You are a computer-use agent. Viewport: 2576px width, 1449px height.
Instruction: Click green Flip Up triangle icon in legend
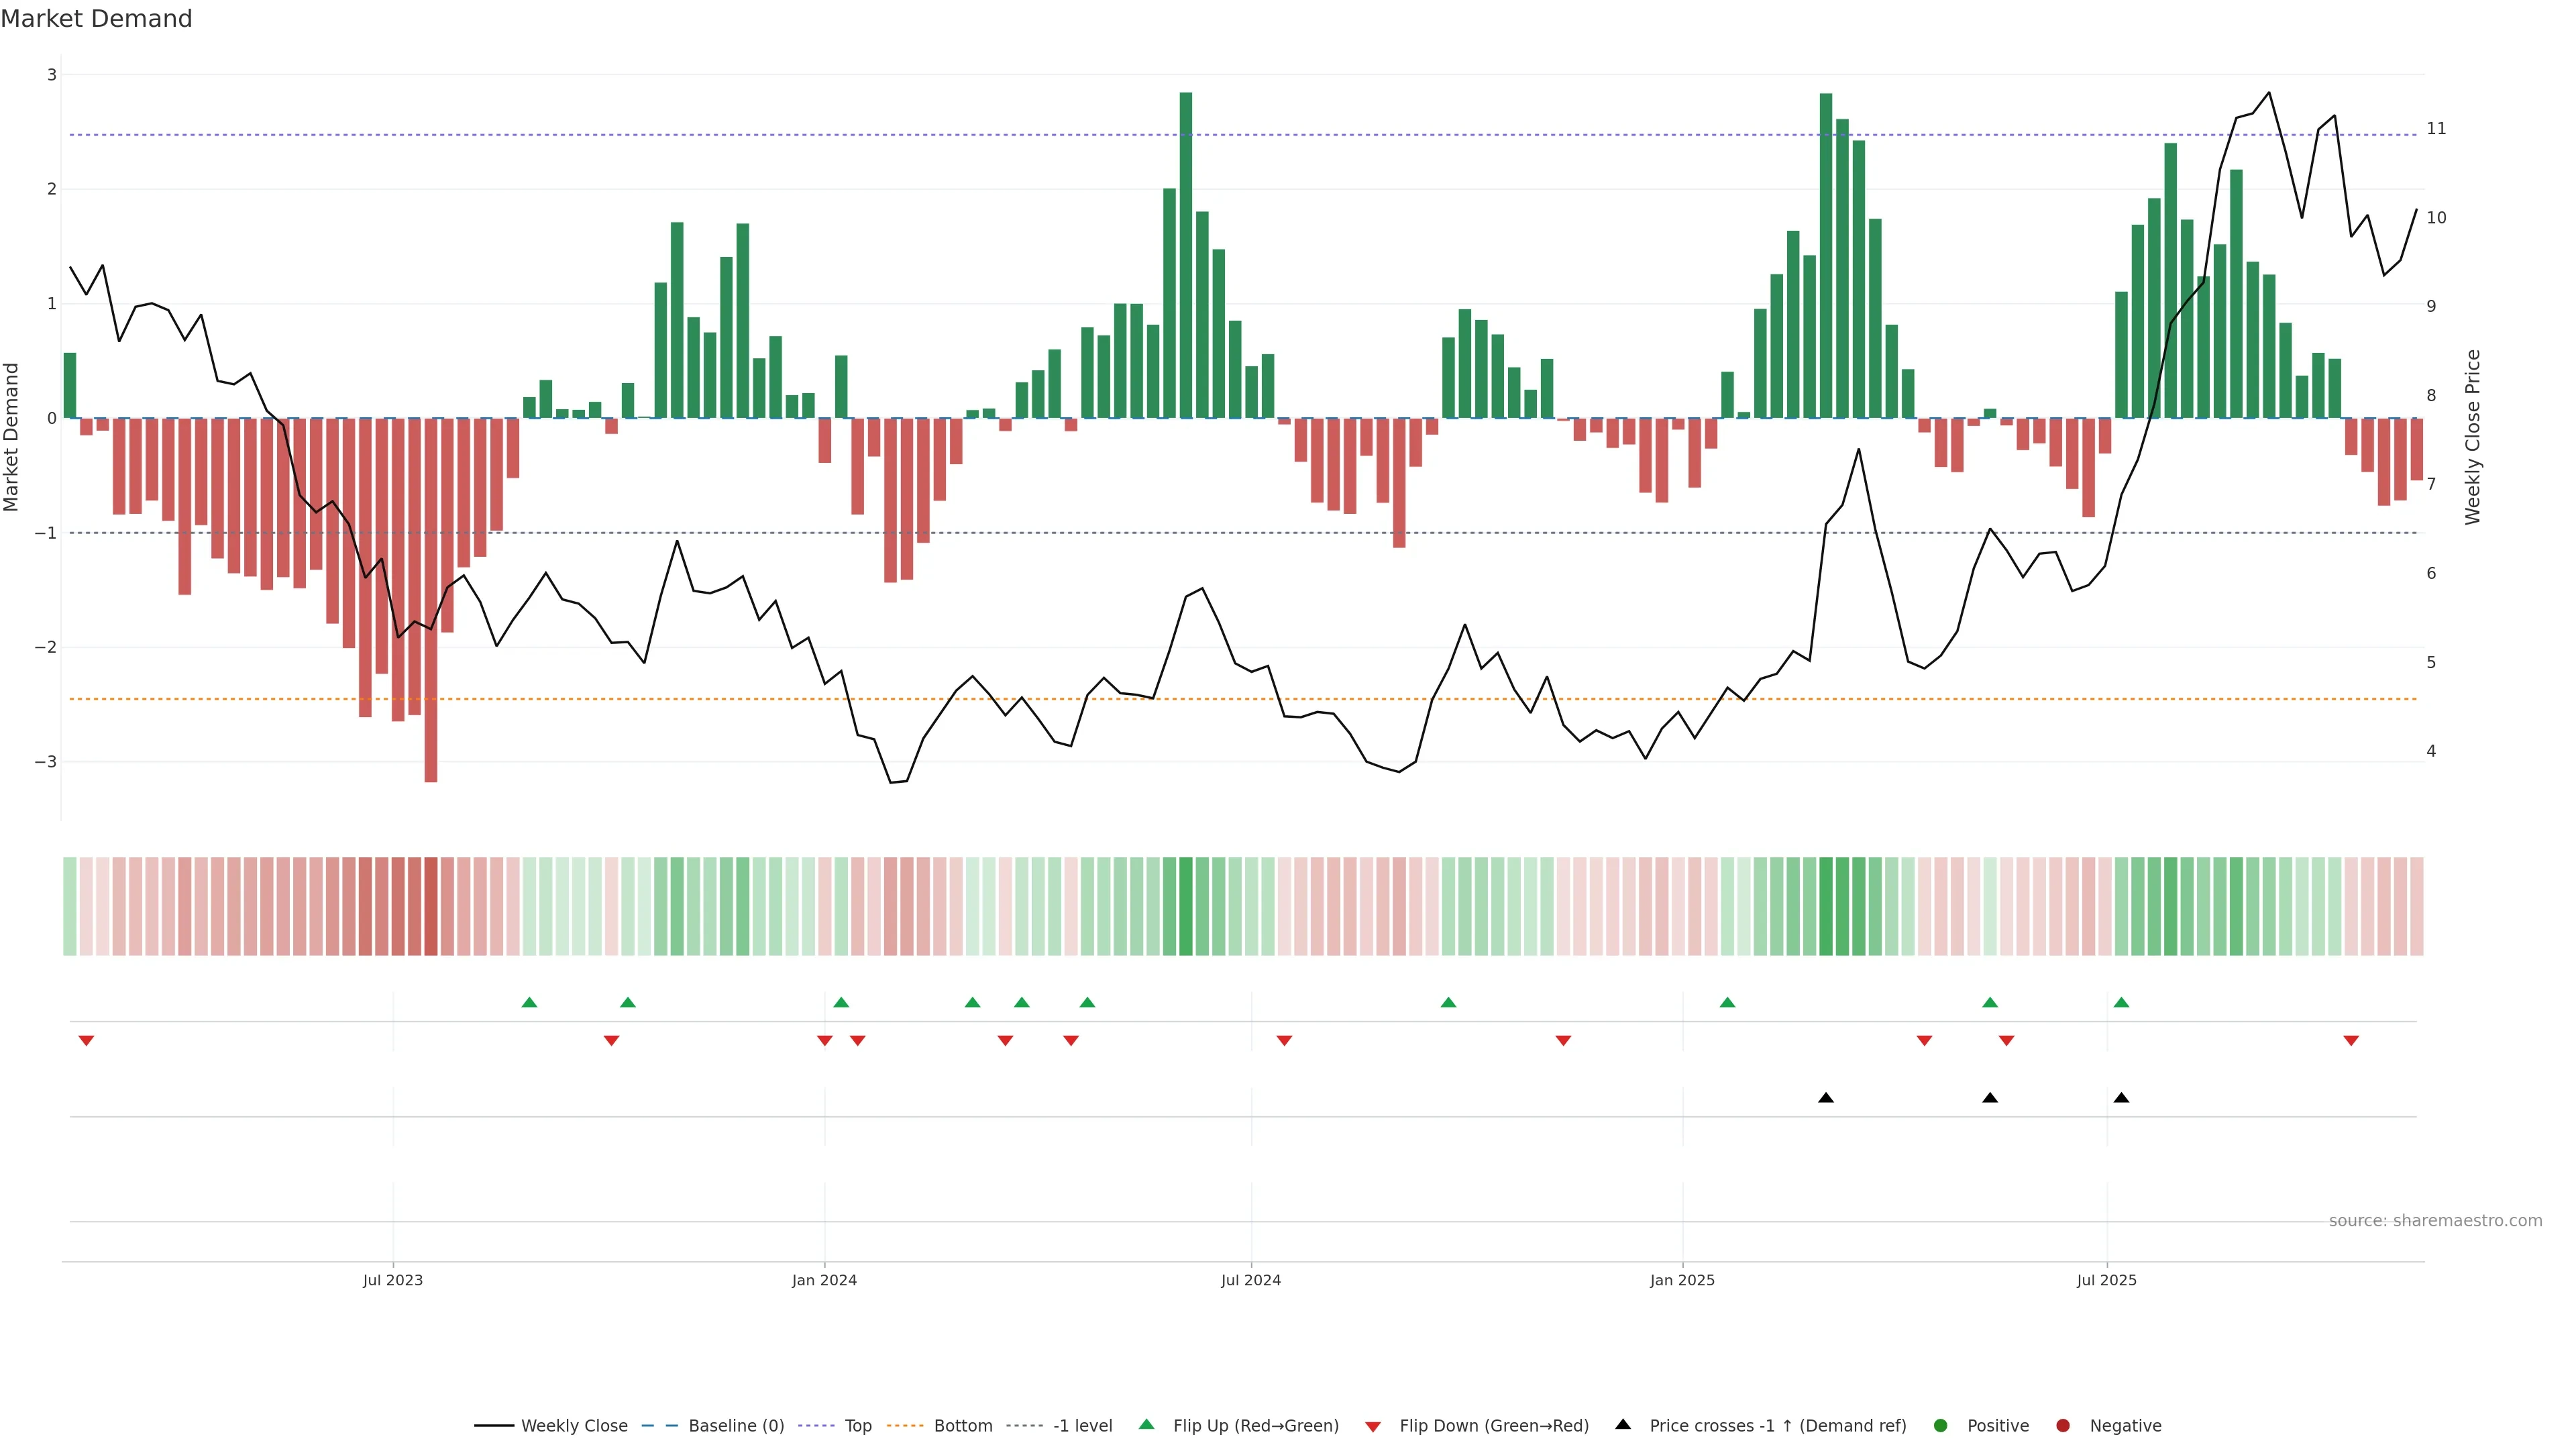(1147, 1424)
